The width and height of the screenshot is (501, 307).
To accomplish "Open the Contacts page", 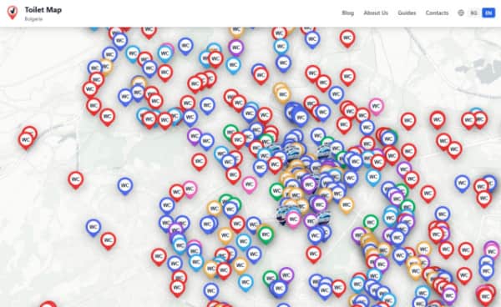I will click(x=437, y=13).
